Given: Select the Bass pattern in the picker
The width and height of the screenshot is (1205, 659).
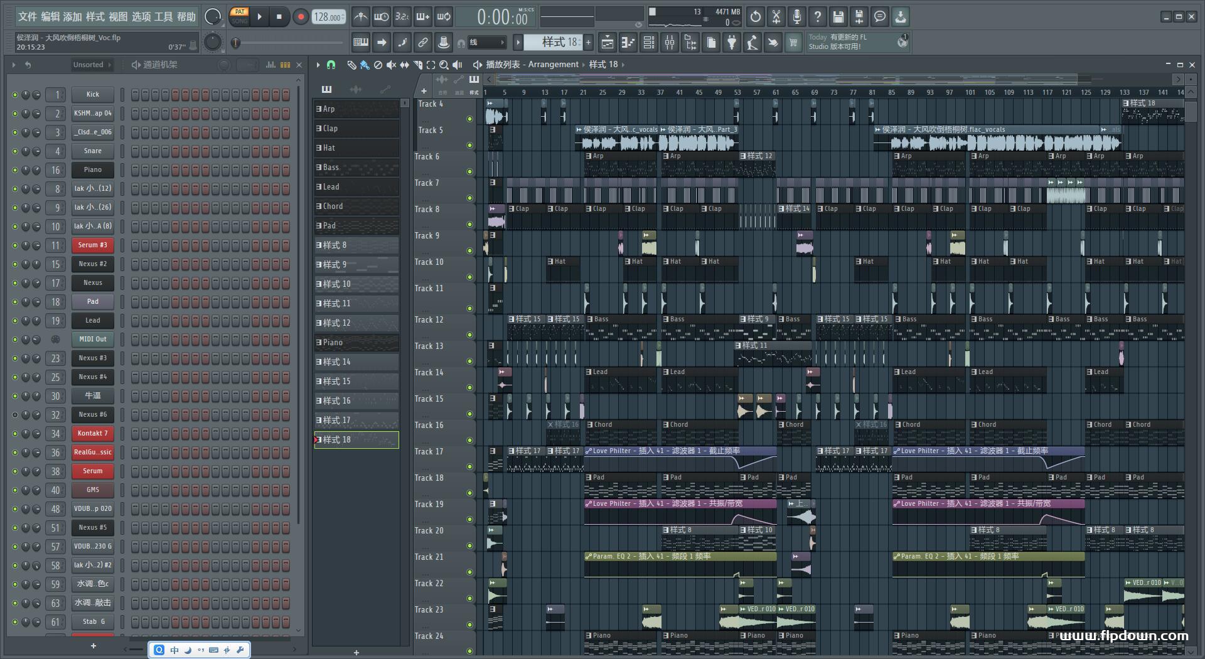Looking at the screenshot, I should coord(356,168).
